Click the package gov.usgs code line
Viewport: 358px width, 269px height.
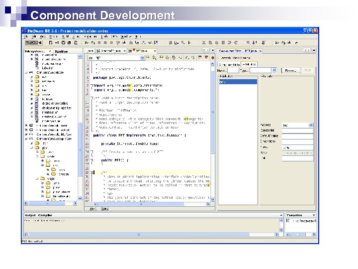122,78
